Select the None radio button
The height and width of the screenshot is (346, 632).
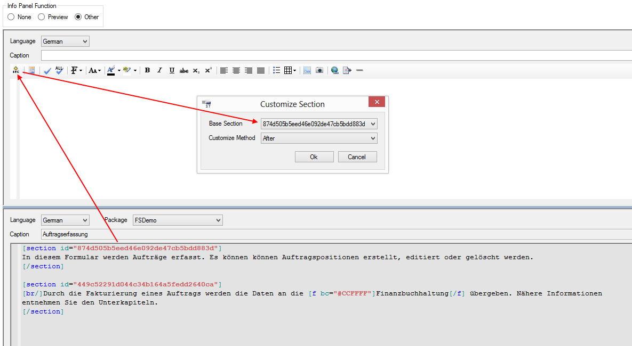click(11, 17)
